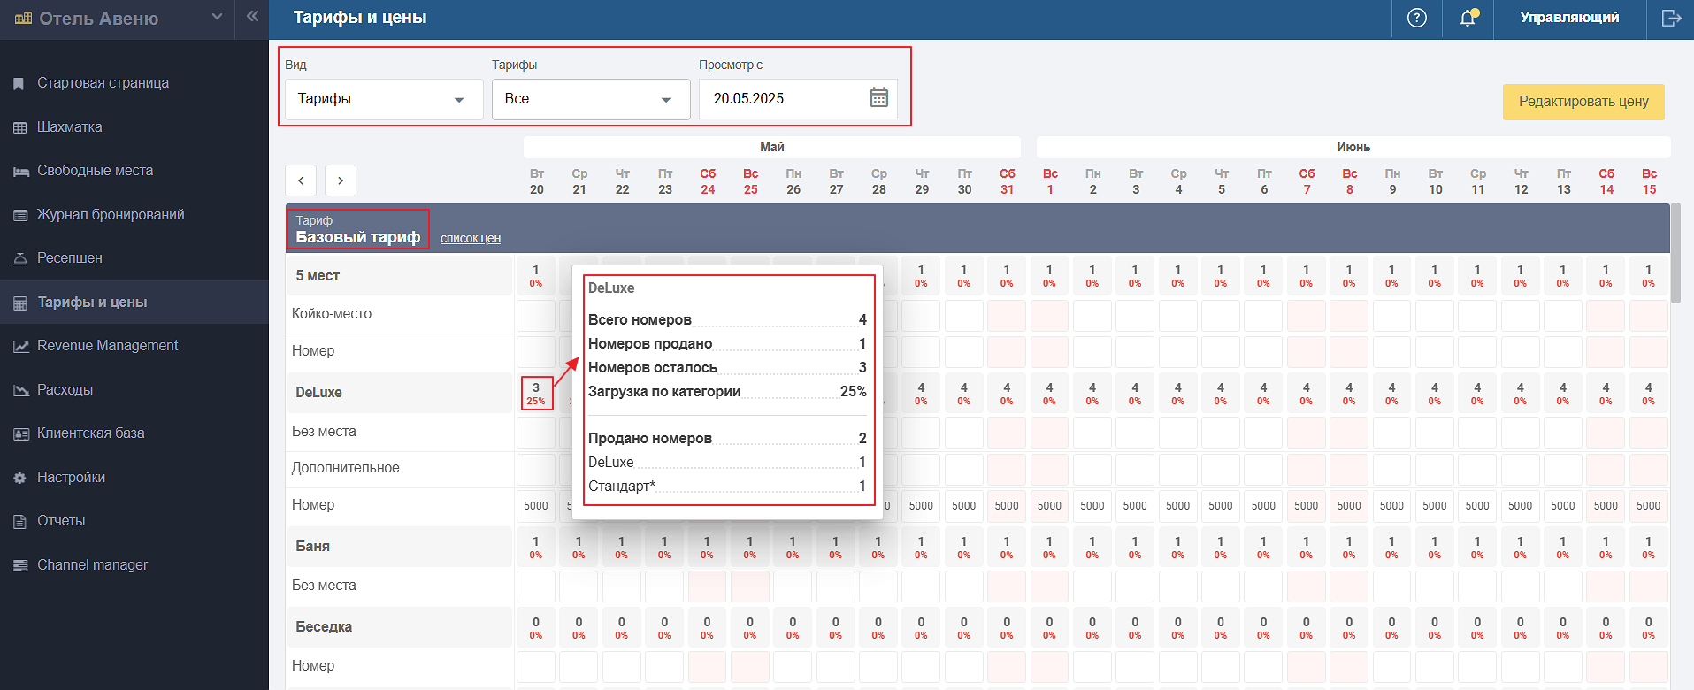Screen dimensions: 1694x690
Task: Click the Сб 24 date column header
Action: click(x=708, y=181)
